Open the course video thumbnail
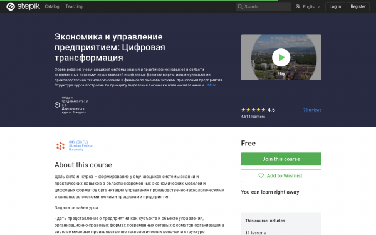376x235 pixels. tap(281, 57)
